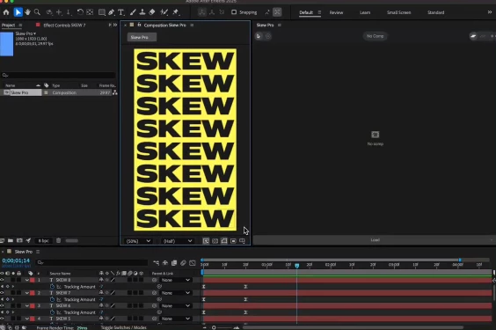Delete selected project item trash icon

pyautogui.click(x=59, y=240)
